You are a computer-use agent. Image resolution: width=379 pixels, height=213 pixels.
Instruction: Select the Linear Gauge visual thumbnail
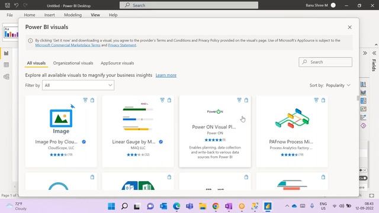138,117
